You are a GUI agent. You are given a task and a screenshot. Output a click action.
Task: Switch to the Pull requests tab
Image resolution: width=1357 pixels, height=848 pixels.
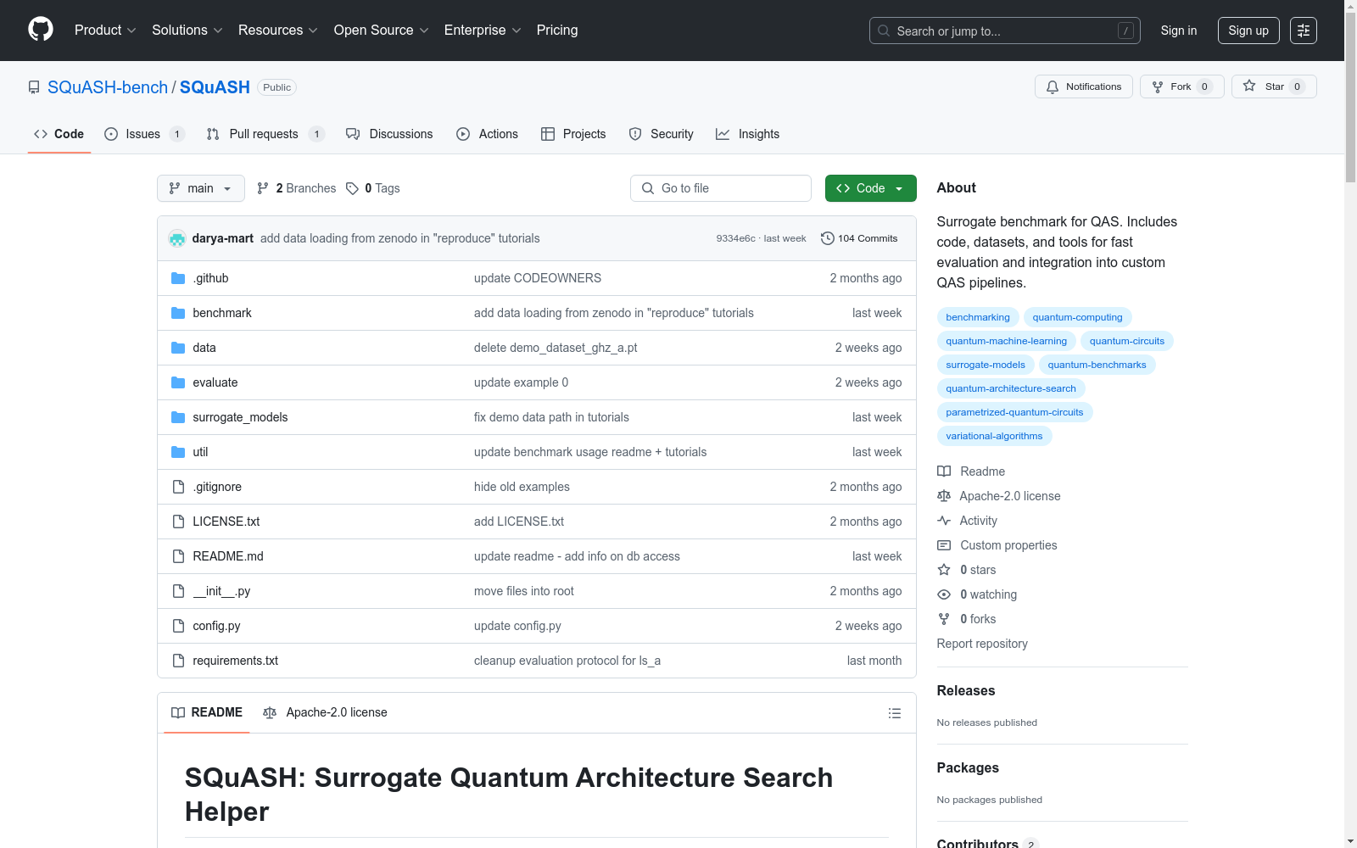[x=265, y=134]
